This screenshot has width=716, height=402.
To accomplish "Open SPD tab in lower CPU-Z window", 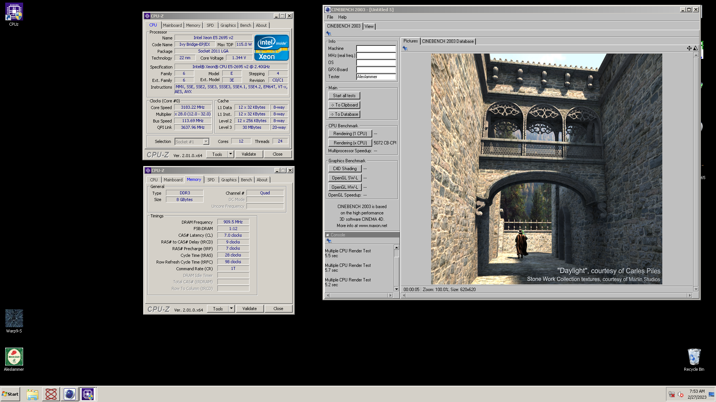I will point(211,180).
